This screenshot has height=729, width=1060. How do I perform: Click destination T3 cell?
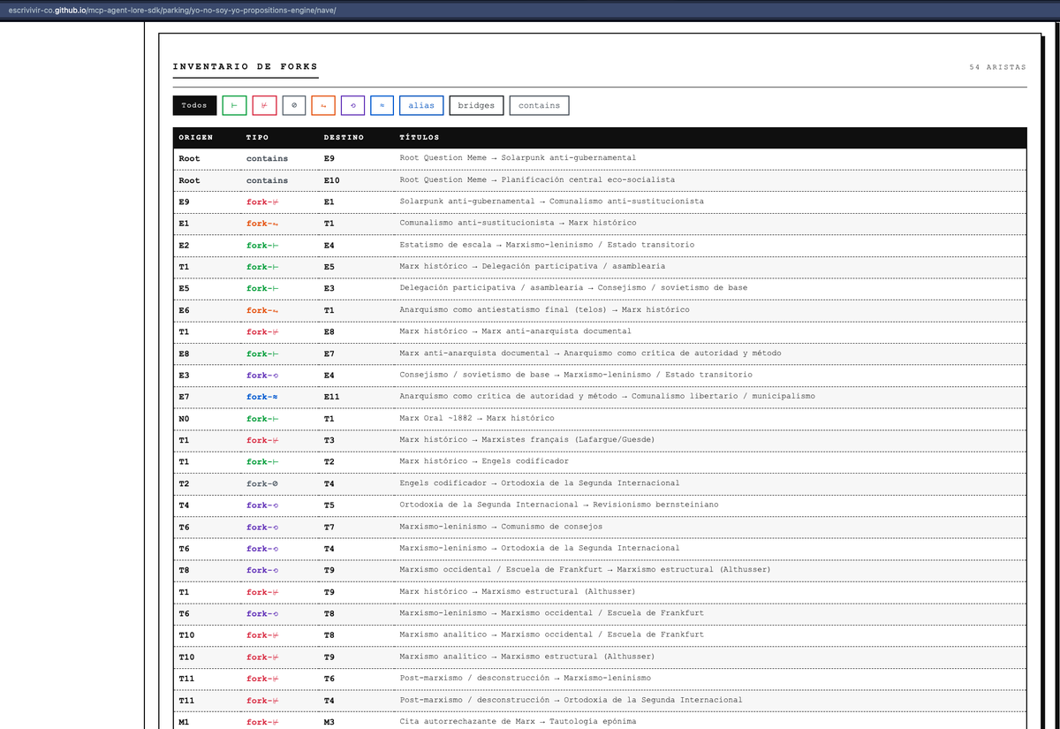[329, 440]
